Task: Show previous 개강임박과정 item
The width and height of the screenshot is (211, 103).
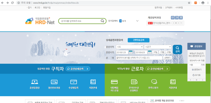Action: point(173,23)
